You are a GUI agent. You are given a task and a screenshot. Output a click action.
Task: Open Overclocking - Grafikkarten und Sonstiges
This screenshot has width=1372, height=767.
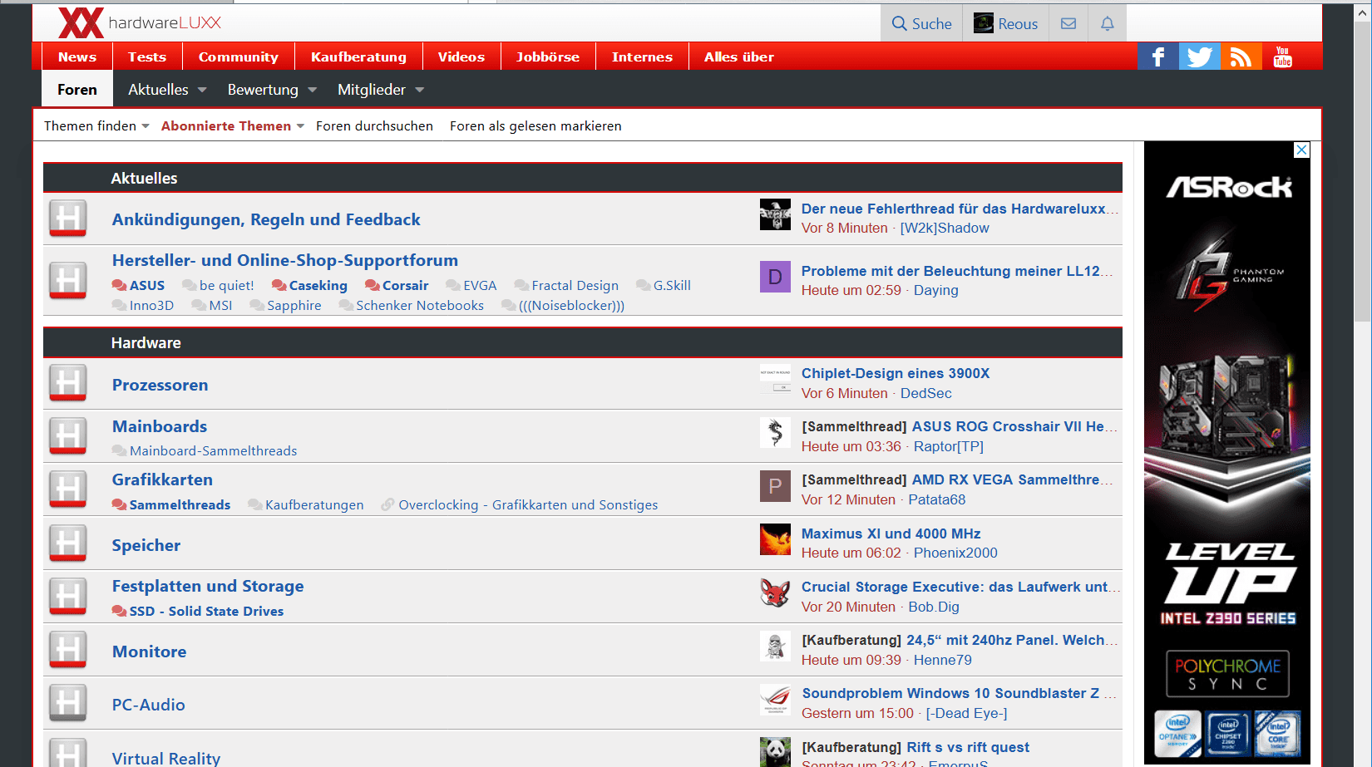tap(528, 504)
